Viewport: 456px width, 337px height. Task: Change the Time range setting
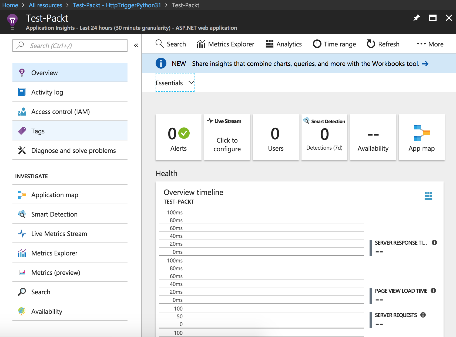[x=334, y=44]
